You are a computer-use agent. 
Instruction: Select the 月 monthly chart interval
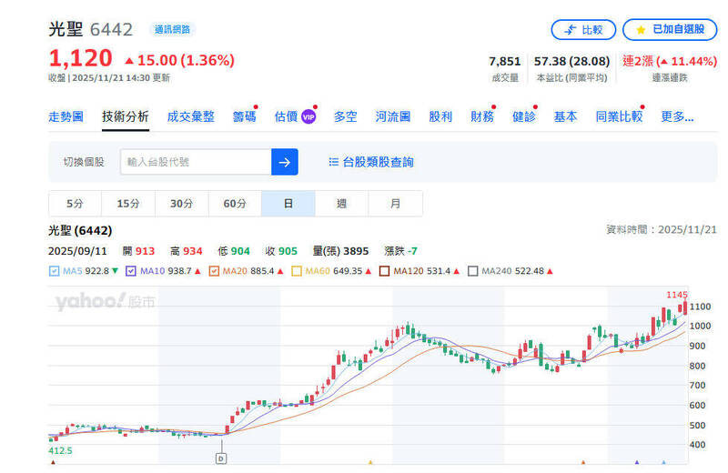(395, 204)
